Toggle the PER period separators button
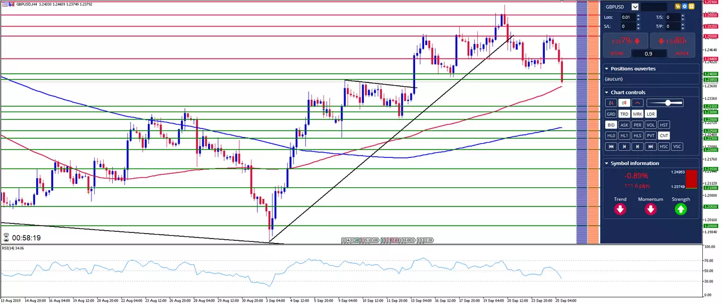Screen dimensions: 722x304 point(637,125)
